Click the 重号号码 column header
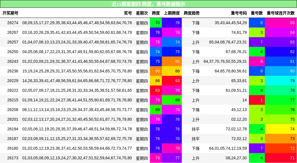297x163 pixels. [239, 13]
